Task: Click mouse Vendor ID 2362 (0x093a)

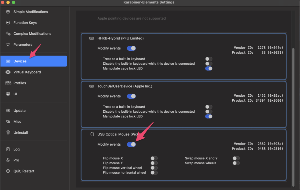Action: pos(258,144)
